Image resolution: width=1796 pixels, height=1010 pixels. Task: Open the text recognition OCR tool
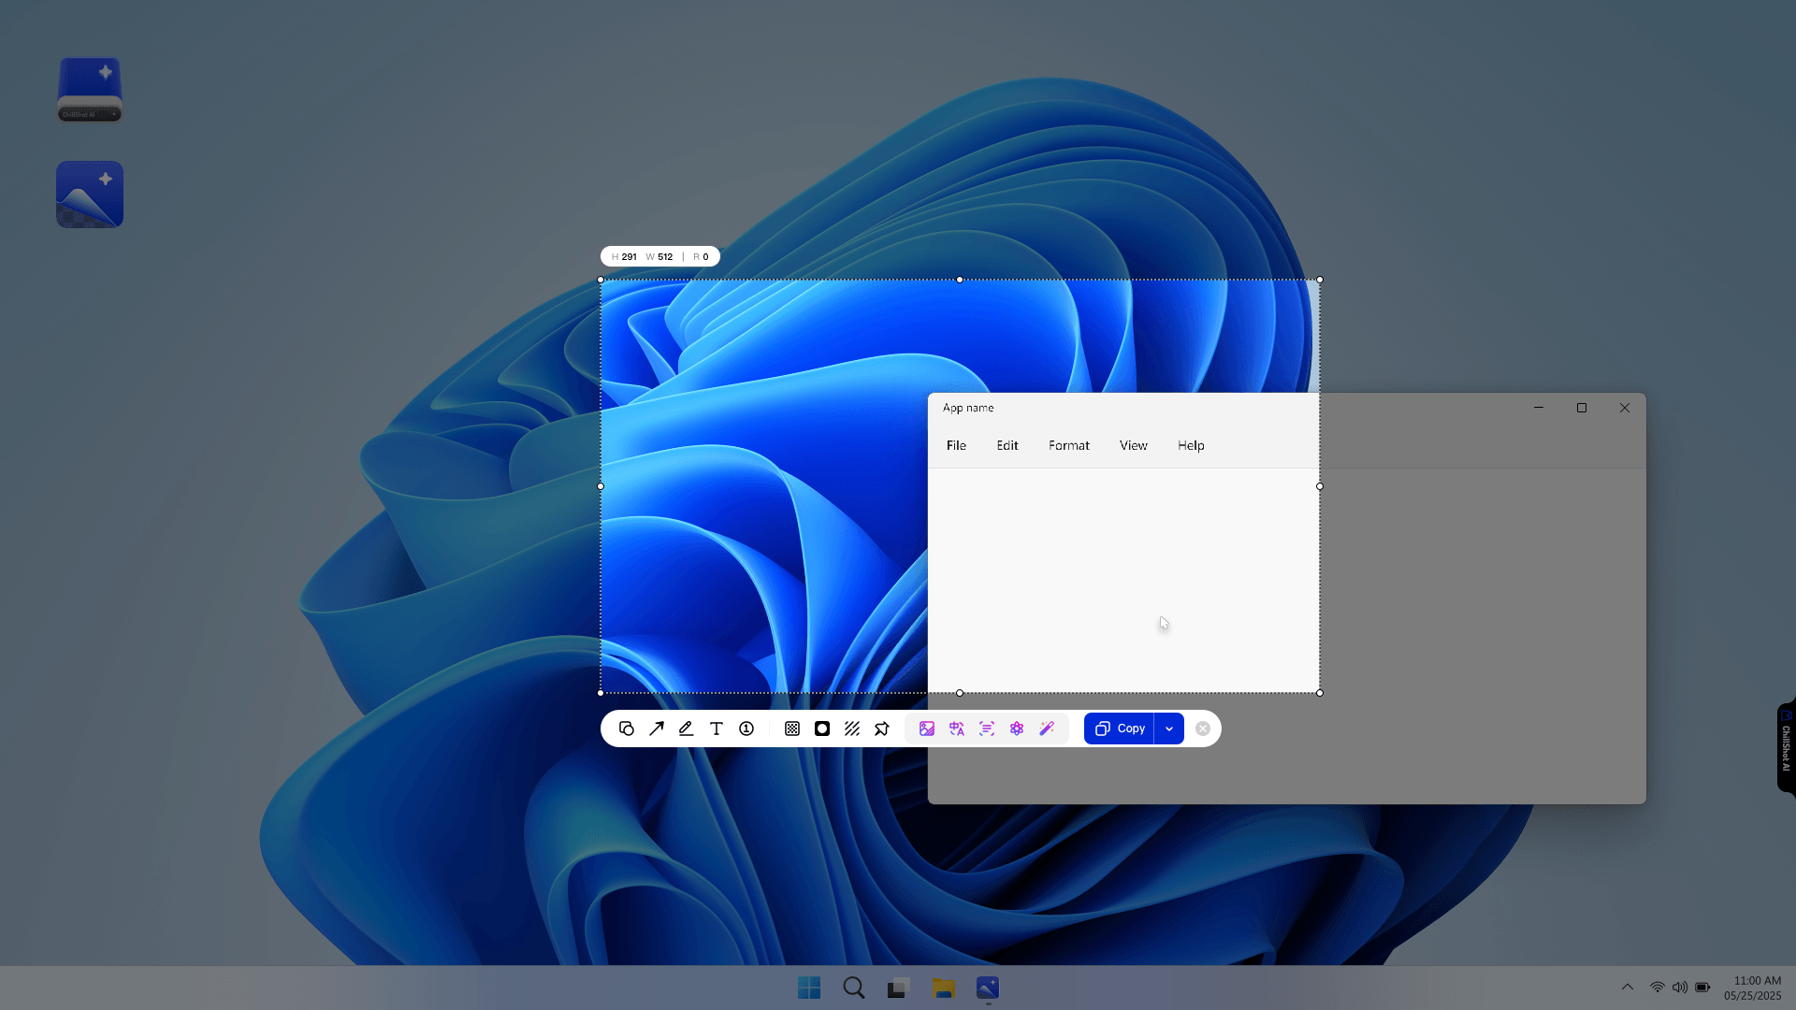coord(987,729)
